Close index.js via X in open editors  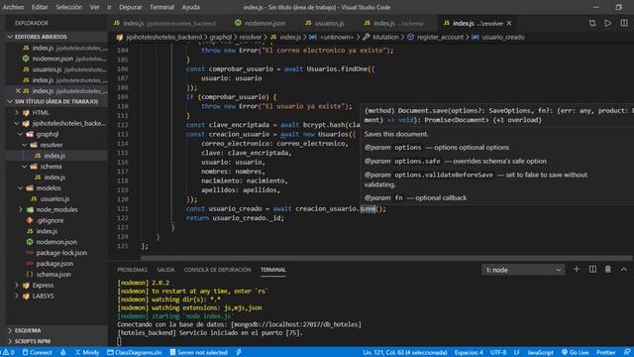(18, 90)
